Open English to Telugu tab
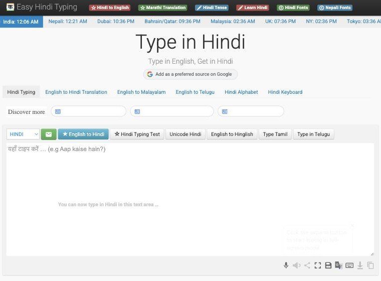The width and height of the screenshot is (381, 281). tap(195, 92)
